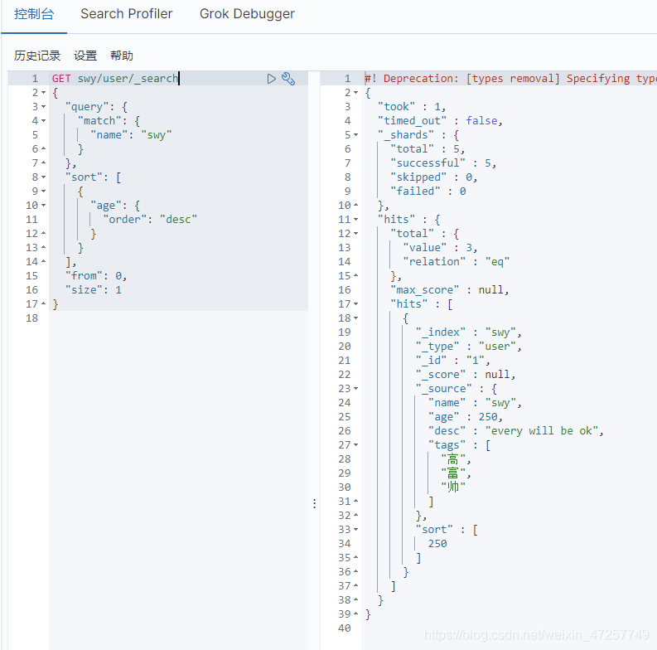Collapse response "hits" object on line 11
The height and width of the screenshot is (650, 657).
coord(355,220)
